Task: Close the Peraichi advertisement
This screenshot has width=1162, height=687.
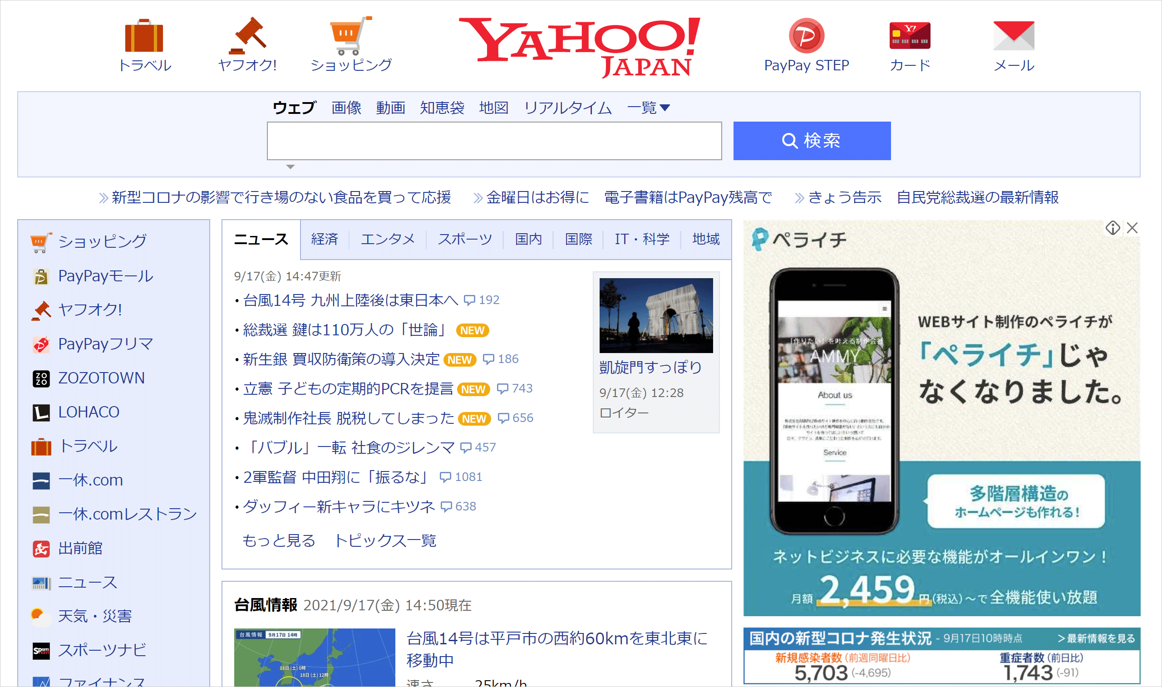Action: coord(1132,228)
